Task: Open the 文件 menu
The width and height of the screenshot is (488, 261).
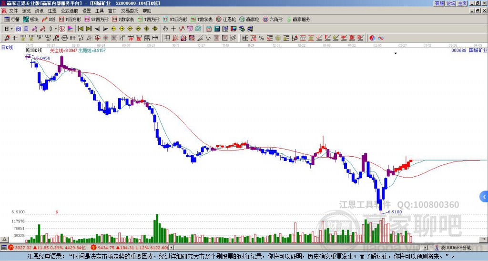Action: click(x=13, y=11)
